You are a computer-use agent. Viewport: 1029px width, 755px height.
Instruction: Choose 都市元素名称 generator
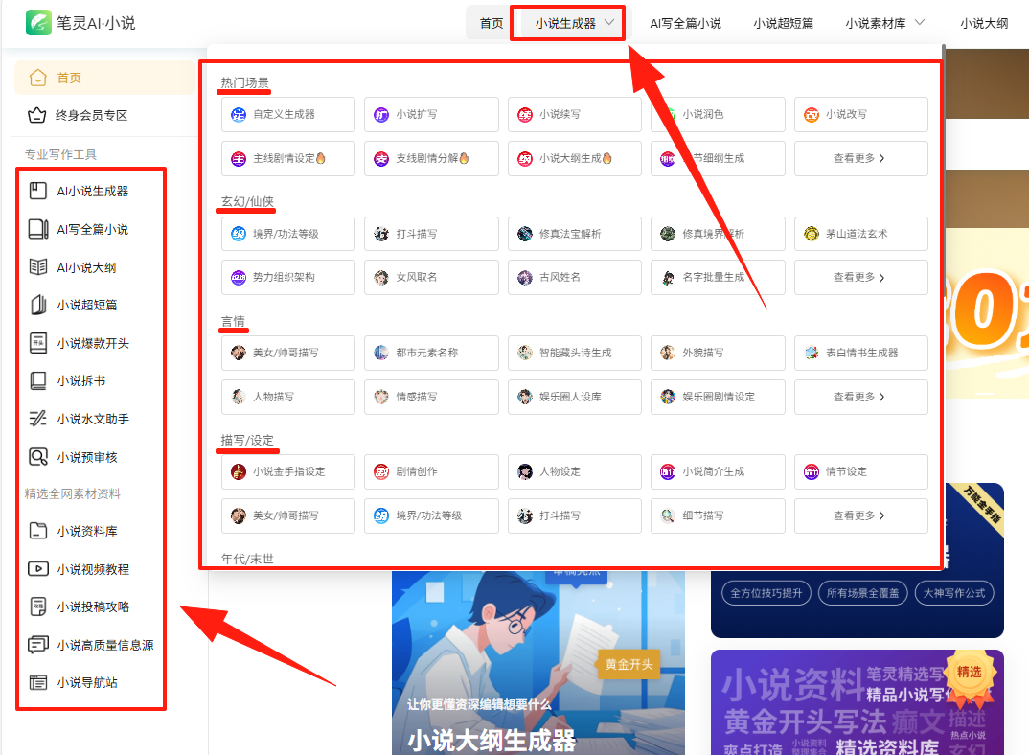431,353
